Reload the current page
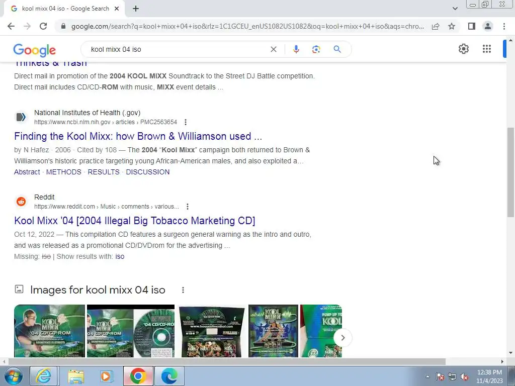 point(43,26)
